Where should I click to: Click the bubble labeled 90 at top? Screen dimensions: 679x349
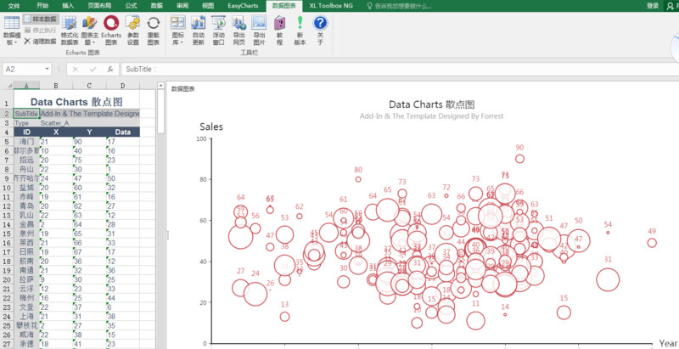519,159
